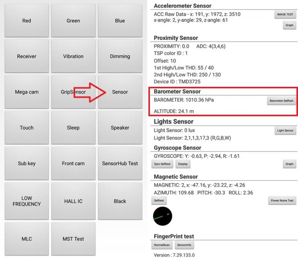The width and height of the screenshot is (298, 261).
Task: Select the ACC Raw Data line
Action: [197, 14]
